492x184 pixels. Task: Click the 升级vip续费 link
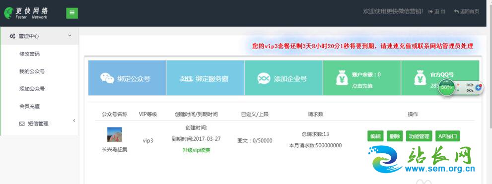[x=196, y=150]
